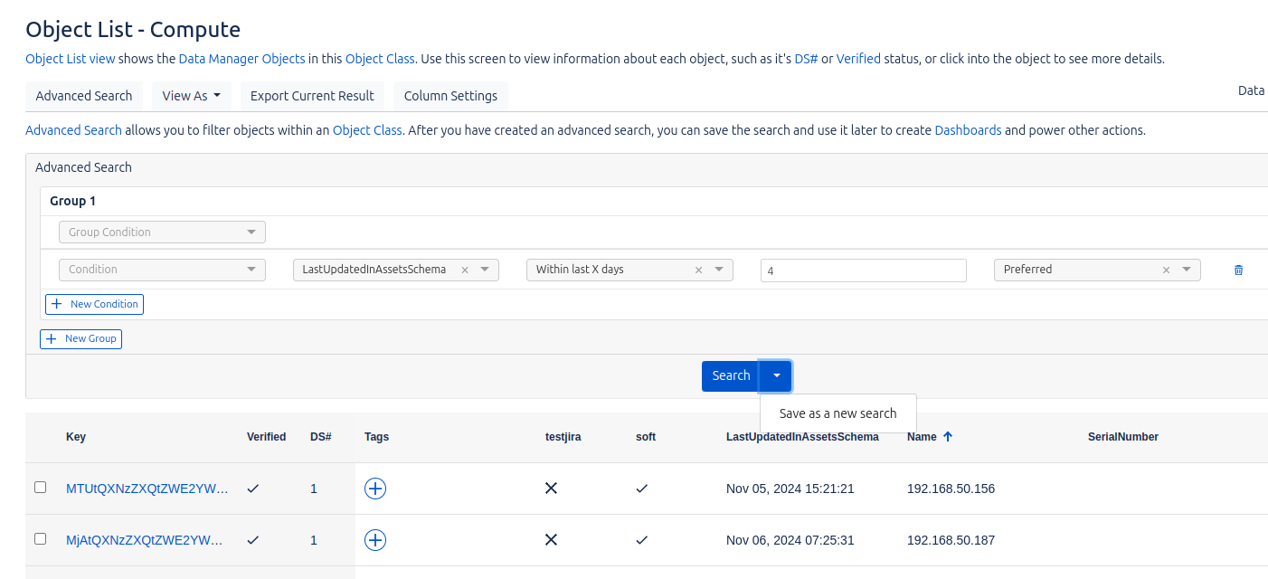Viewport: 1268px width, 579px height.
Task: Open the Condition dropdown
Action: coord(162,270)
